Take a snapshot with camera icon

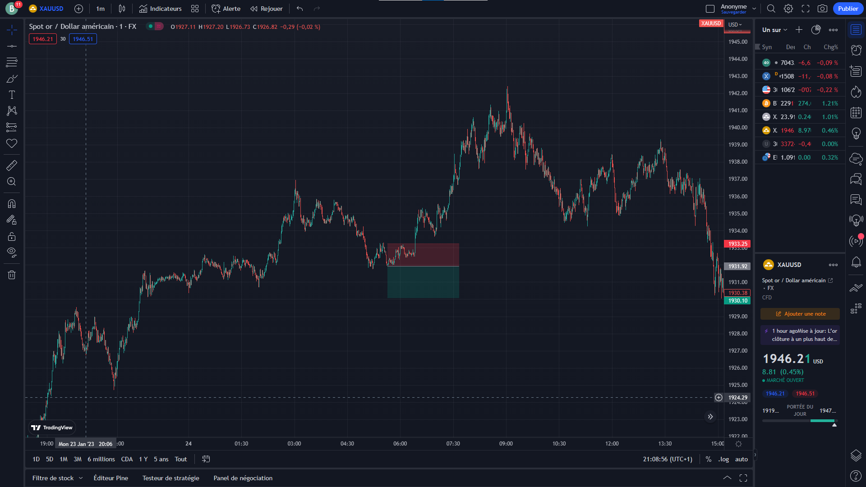click(x=822, y=9)
